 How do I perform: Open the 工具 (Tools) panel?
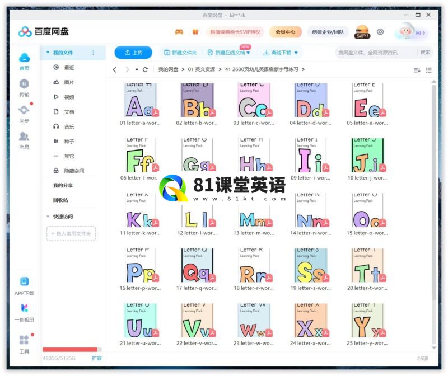(x=24, y=342)
